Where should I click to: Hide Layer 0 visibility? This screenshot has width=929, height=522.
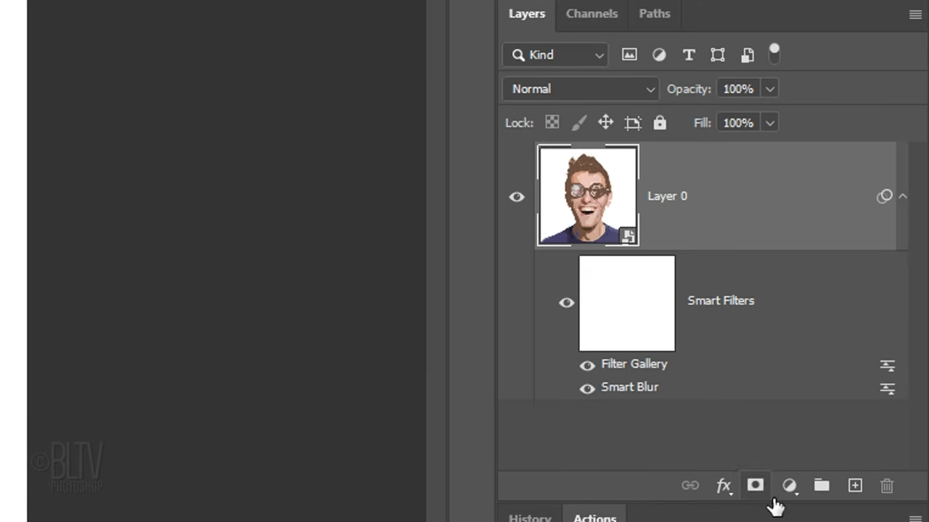coord(516,196)
